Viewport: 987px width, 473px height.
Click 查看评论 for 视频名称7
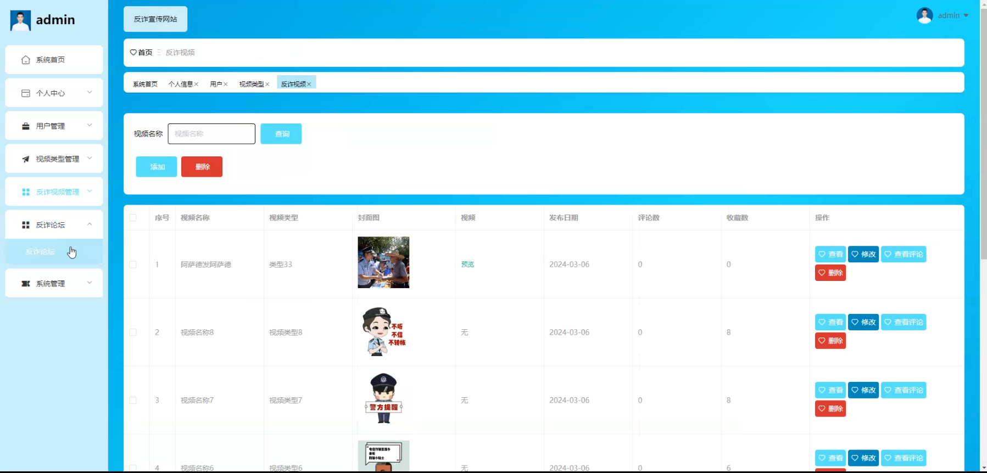904,390
